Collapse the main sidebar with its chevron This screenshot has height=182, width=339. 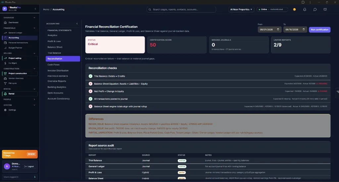coord(35,9)
